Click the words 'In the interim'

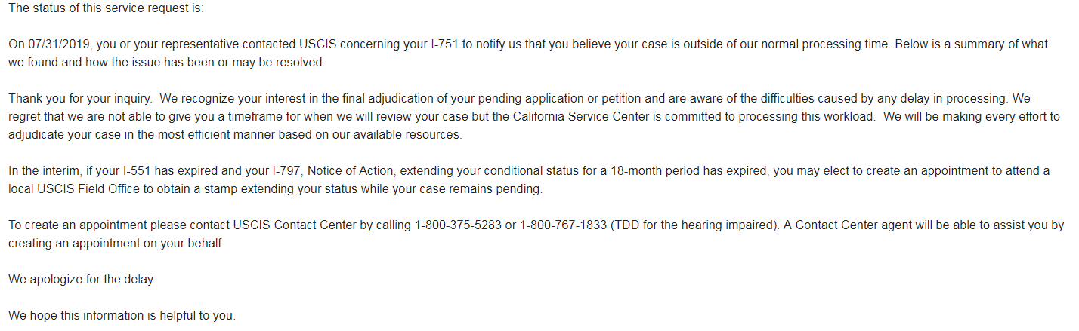click(x=46, y=171)
